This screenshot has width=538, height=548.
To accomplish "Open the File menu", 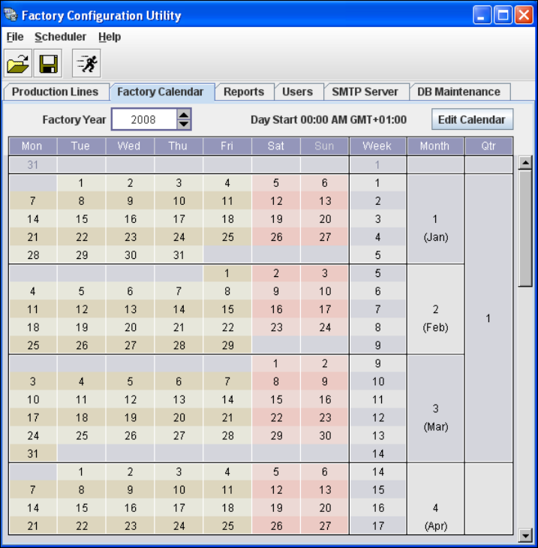I will click(15, 37).
